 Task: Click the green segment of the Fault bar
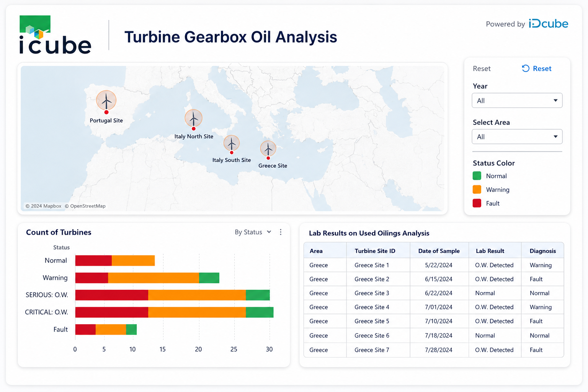point(131,330)
